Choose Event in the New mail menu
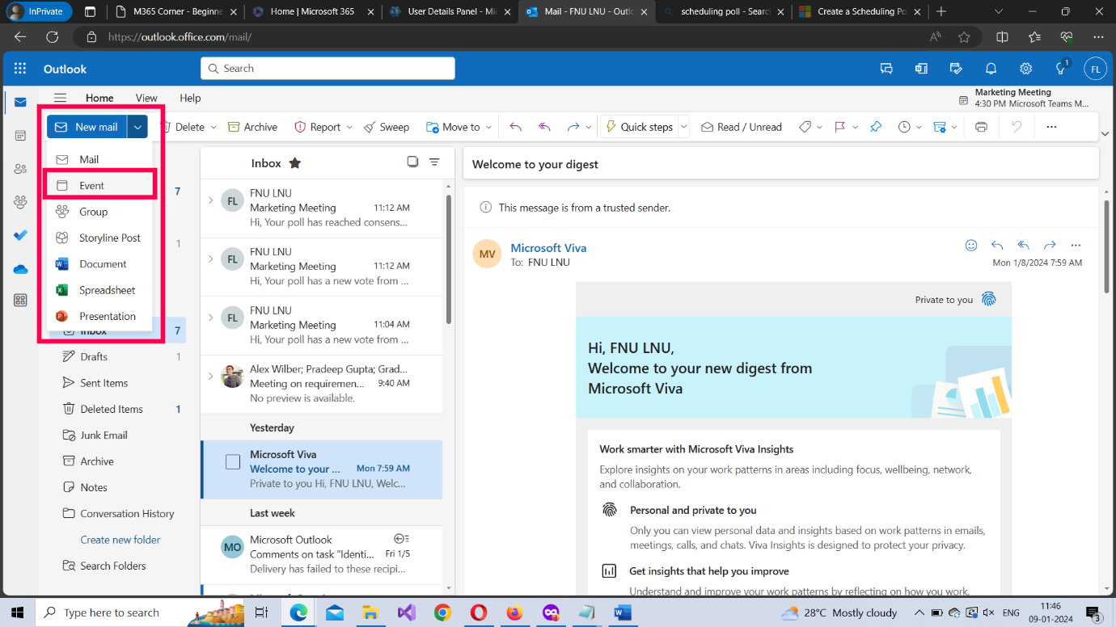The width and height of the screenshot is (1116, 627). (99, 185)
